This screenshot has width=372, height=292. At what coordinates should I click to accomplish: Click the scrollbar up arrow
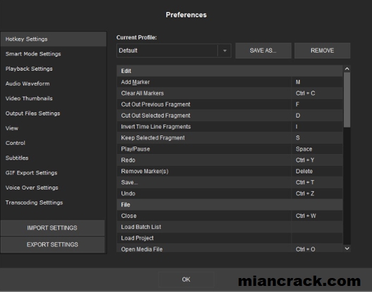click(x=347, y=69)
